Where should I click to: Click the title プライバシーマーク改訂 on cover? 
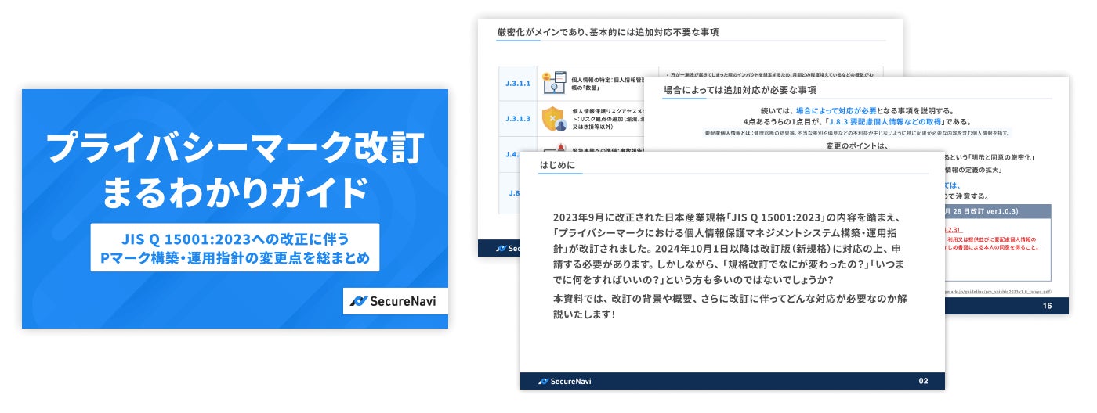click(x=235, y=148)
